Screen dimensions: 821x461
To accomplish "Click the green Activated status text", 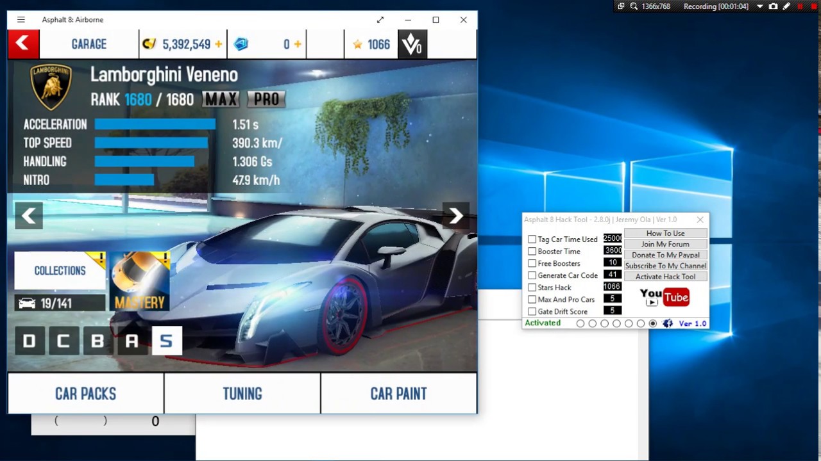I will coord(543,323).
